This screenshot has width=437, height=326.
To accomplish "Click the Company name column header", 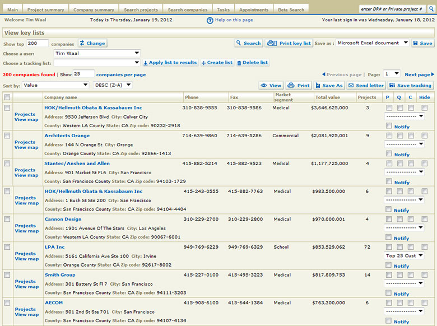I will coord(61,97).
